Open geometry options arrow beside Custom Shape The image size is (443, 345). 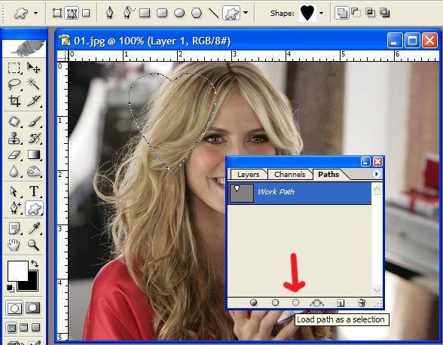pyautogui.click(x=246, y=13)
